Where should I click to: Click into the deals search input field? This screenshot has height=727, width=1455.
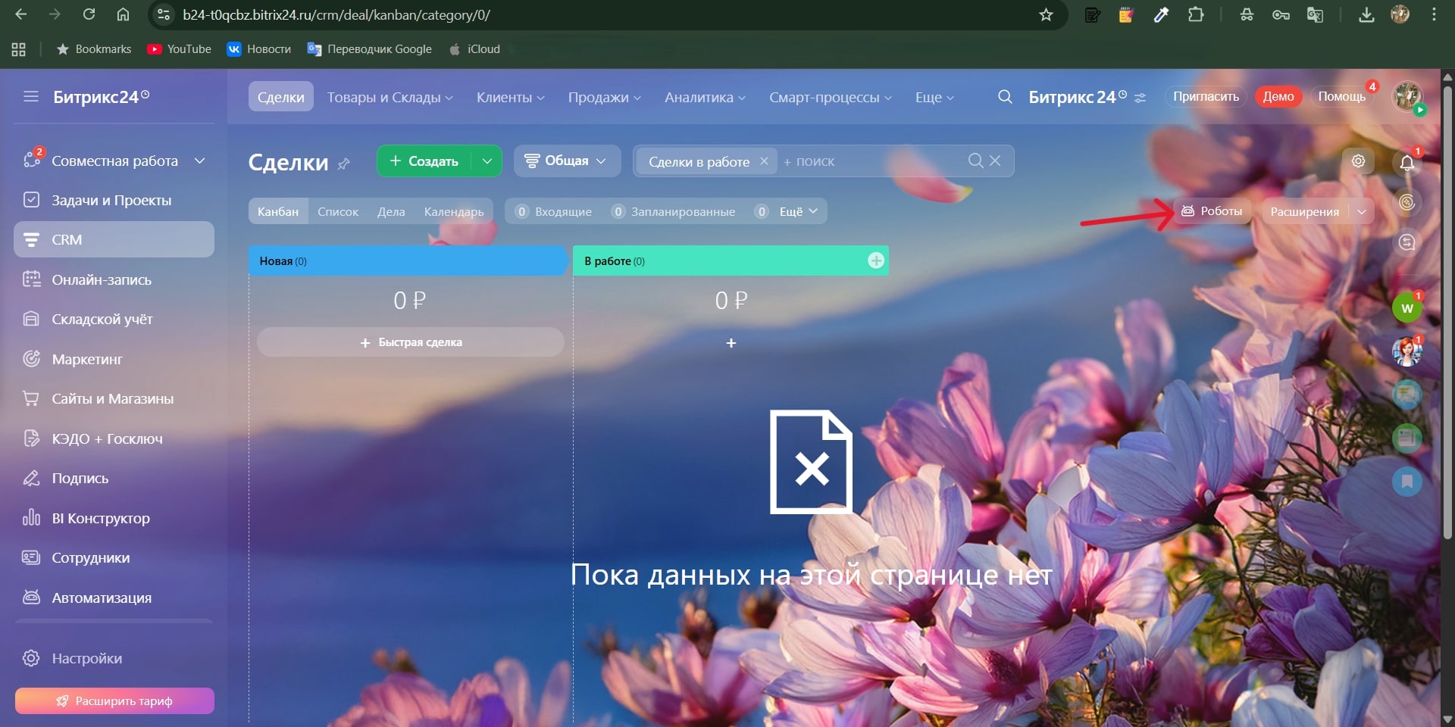coord(871,161)
